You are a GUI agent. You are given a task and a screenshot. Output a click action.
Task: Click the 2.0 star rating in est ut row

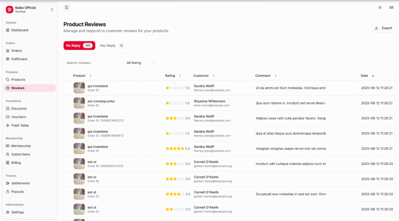[x=175, y=209]
